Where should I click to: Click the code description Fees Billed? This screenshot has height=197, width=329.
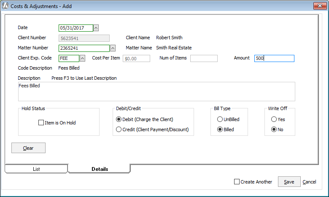click(69, 68)
